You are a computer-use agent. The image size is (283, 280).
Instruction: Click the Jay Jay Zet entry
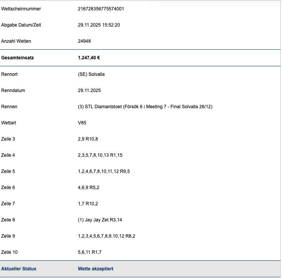click(x=100, y=220)
